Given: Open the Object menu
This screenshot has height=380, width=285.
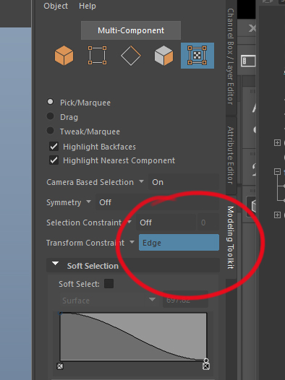Looking at the screenshot, I should pyautogui.click(x=56, y=6).
